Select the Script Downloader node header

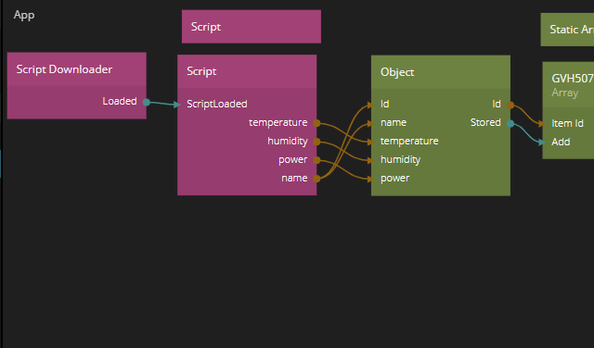coord(77,69)
